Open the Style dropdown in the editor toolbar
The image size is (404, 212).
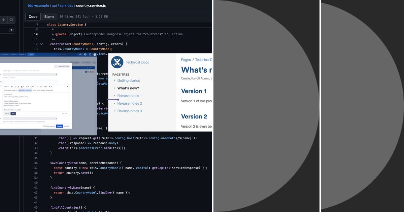click(6, 86)
